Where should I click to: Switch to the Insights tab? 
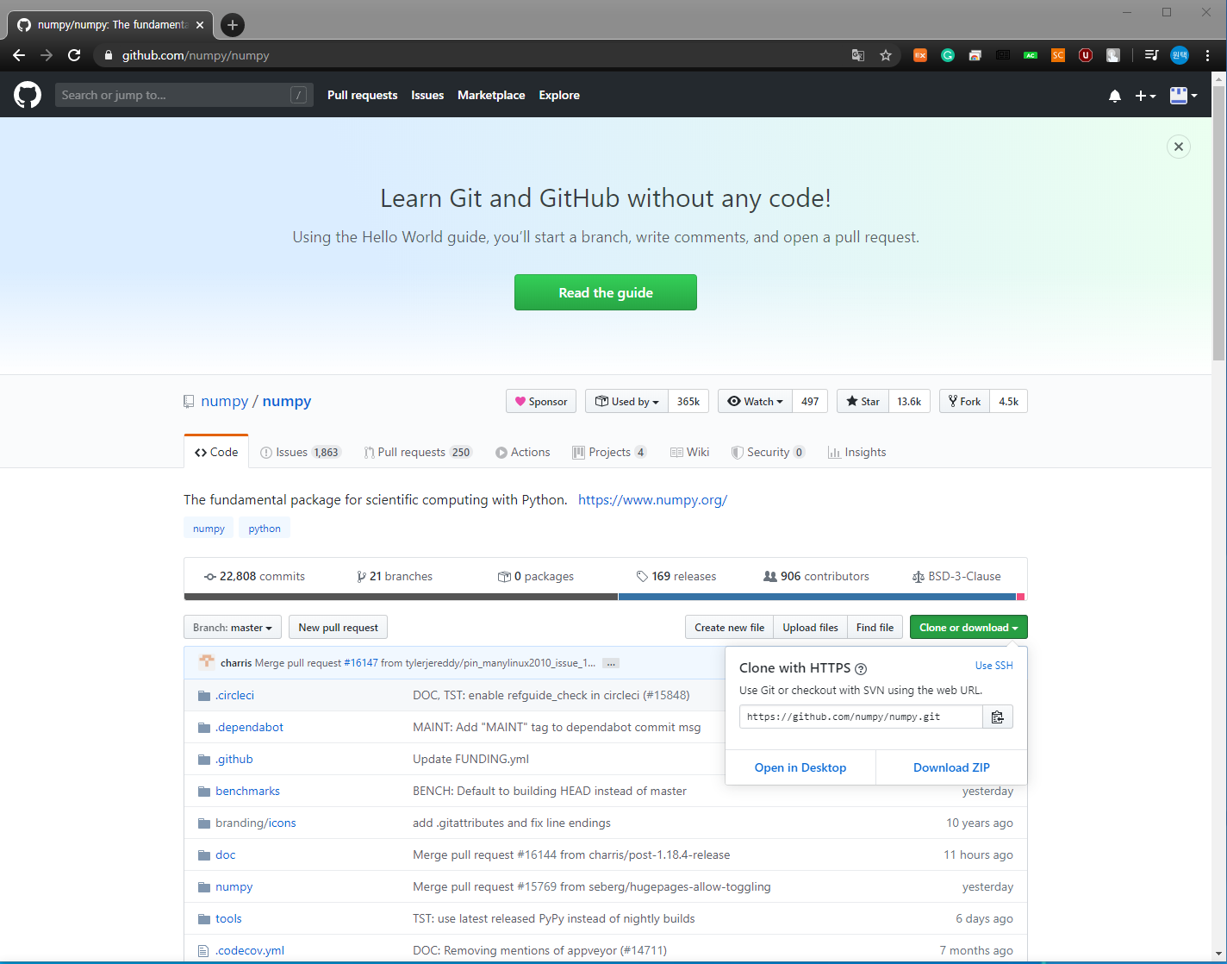tap(856, 452)
